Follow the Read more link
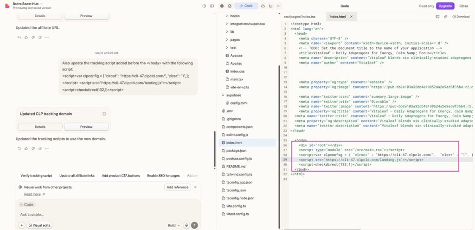The height and width of the screenshot is (230, 475). point(34,194)
